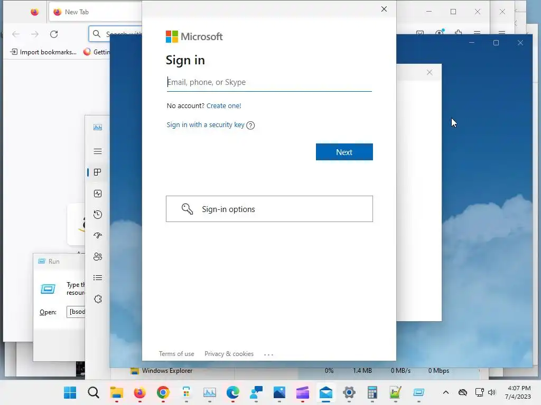This screenshot has width=541, height=405.
Task: Click the Firefox search address bar
Action: point(116,34)
